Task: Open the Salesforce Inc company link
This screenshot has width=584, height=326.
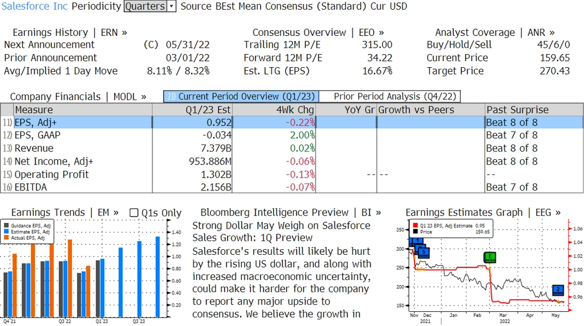Action: 35,6
